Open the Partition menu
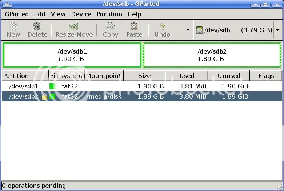The width and height of the screenshot is (284, 191). (109, 14)
